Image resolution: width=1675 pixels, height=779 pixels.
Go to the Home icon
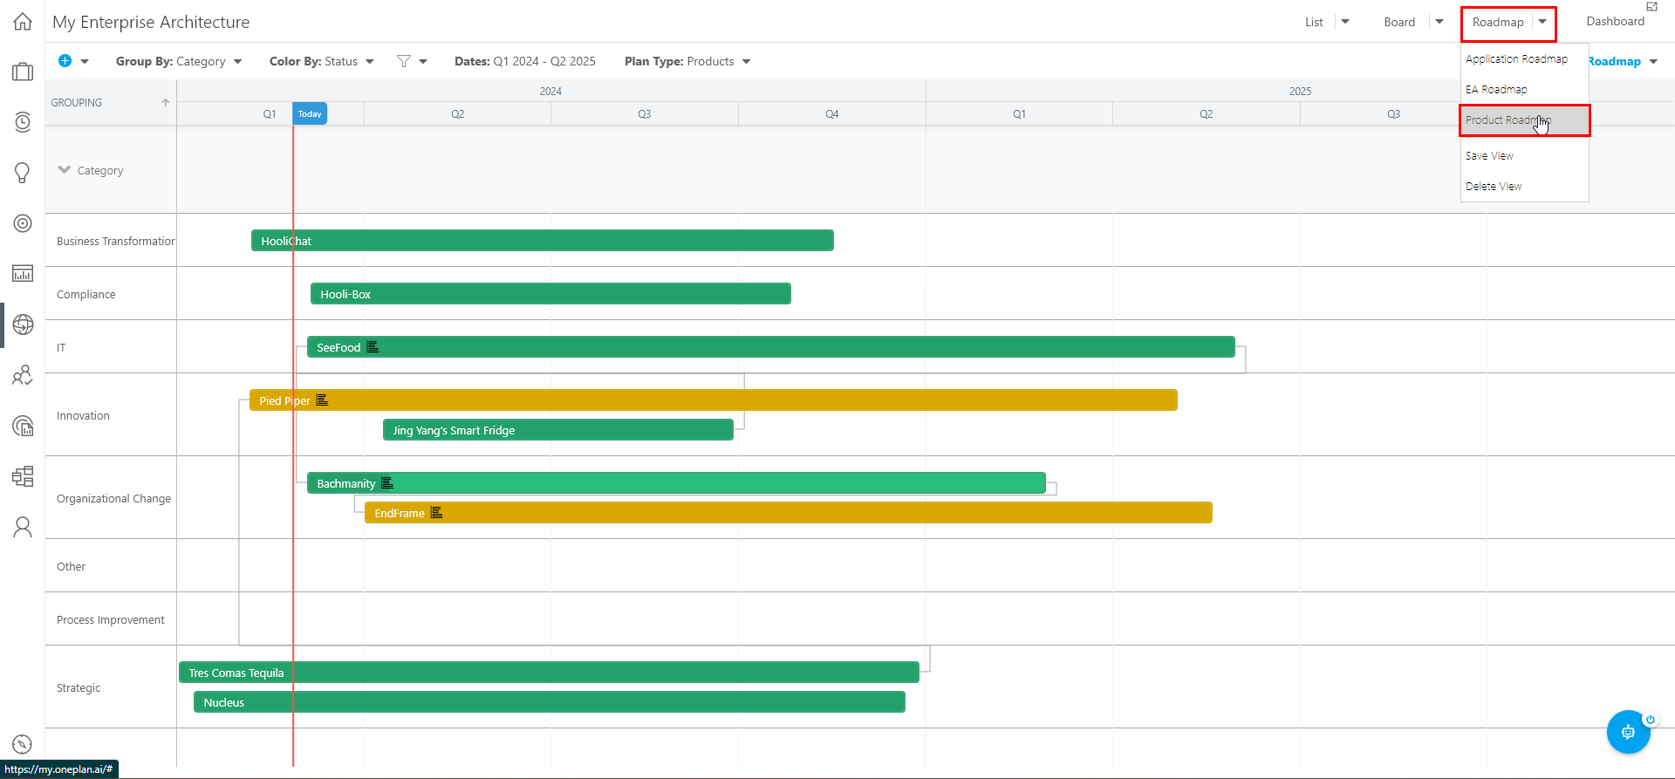(x=23, y=22)
